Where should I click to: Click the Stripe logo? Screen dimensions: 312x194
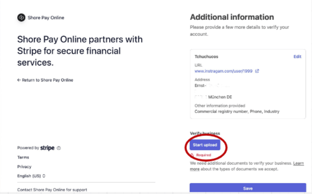(47, 148)
